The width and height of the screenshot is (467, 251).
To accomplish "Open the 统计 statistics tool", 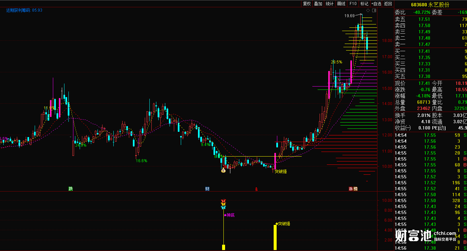I will (330, 4).
